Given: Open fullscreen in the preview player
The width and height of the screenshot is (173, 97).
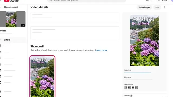Looking at the screenshot, I should 156,63.
